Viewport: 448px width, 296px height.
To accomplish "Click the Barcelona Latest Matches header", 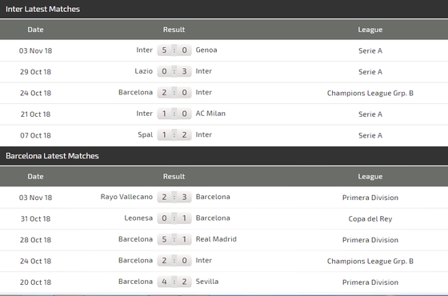I will (x=52, y=156).
